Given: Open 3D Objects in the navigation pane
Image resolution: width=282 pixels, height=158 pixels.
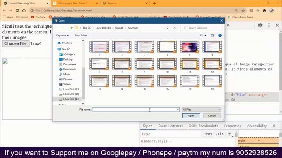Looking at the screenshot, I should [69, 54].
